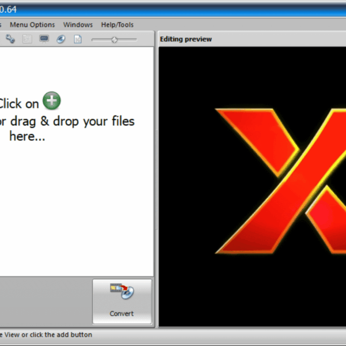Screen dimensions: 346x346
Task: Click the left end of the toolbar slider track
Action: point(93,39)
